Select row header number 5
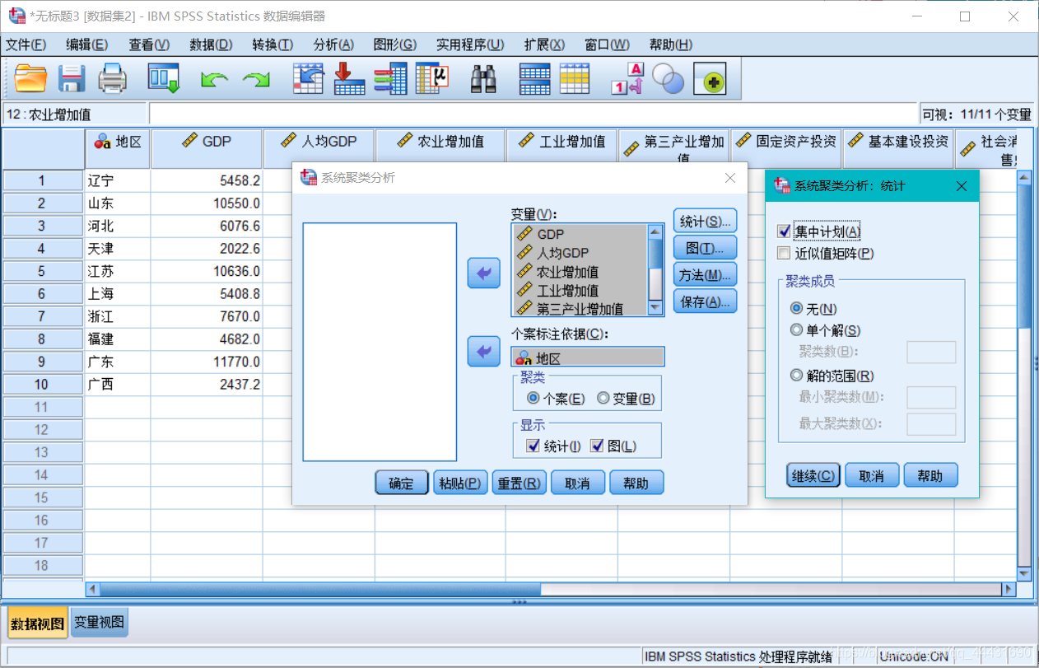This screenshot has height=668, width=1039. click(x=42, y=271)
